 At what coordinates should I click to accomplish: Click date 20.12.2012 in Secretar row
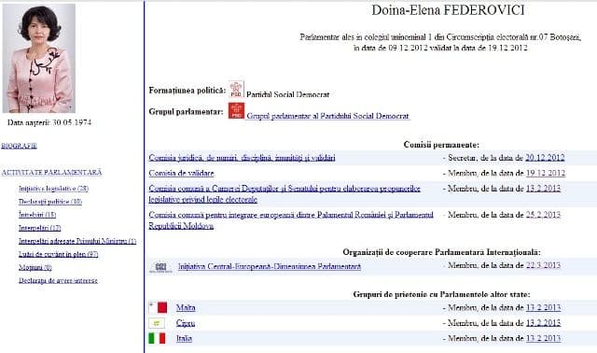tap(545, 158)
